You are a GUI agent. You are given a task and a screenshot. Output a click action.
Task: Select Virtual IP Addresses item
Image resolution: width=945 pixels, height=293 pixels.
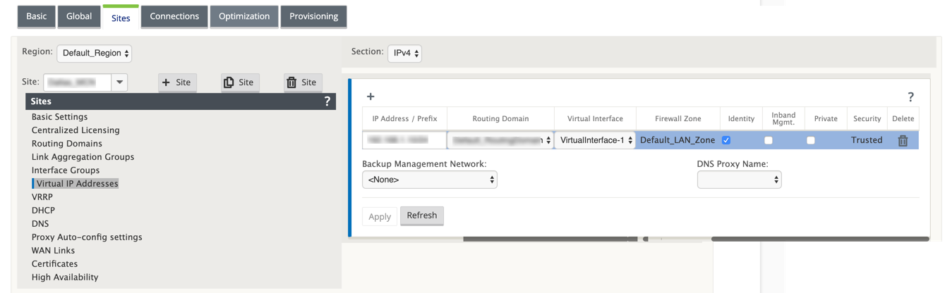pyautogui.click(x=77, y=184)
